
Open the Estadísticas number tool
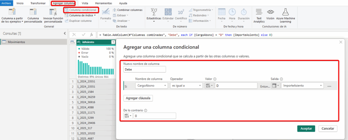[x=154, y=12]
